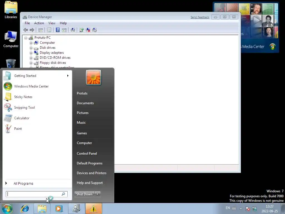Image resolution: width=285 pixels, height=214 pixels.
Task: Click the Disable device icon with down arrow
Action: (x=94, y=30)
